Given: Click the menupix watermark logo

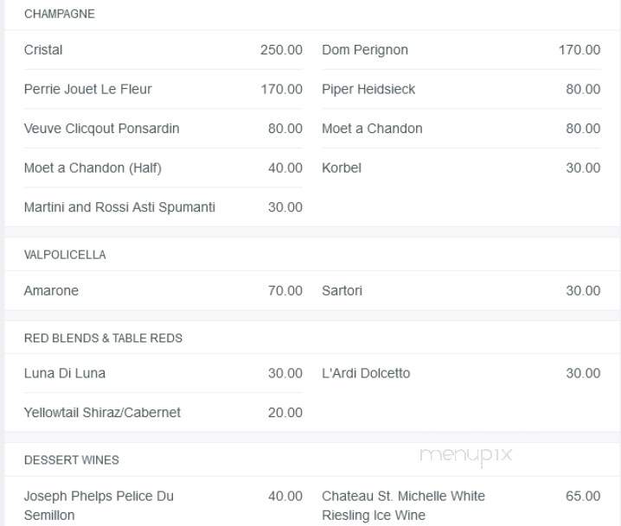Looking at the screenshot, I should pyautogui.click(x=465, y=456).
